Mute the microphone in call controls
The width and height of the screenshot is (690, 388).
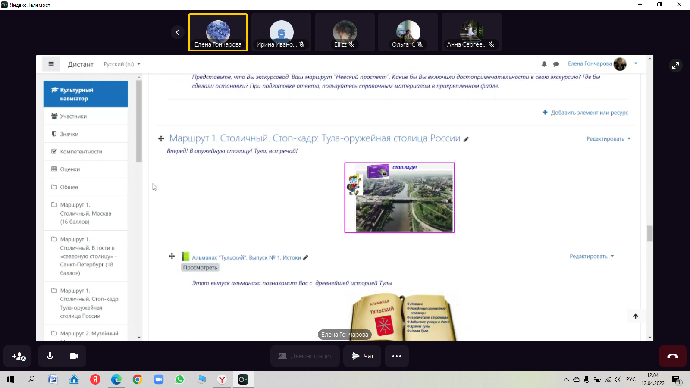click(50, 356)
